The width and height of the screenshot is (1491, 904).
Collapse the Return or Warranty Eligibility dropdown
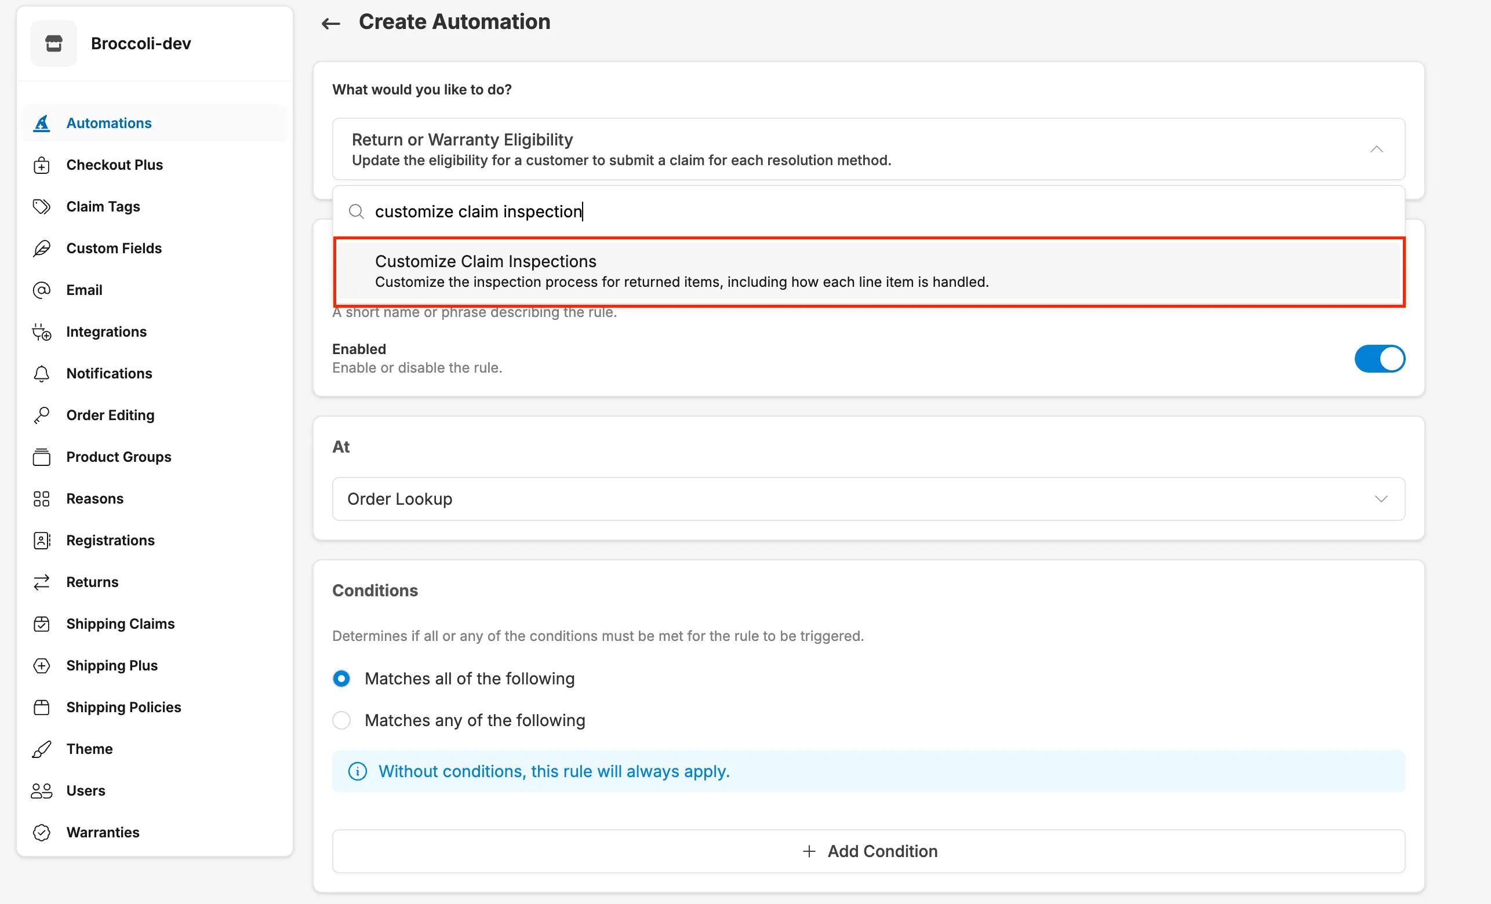tap(1376, 150)
